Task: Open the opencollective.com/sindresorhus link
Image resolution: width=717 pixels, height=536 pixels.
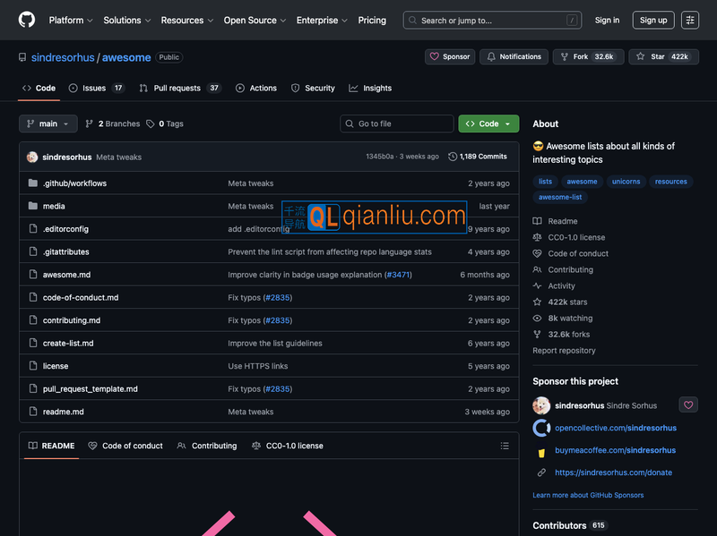Action: point(615,428)
